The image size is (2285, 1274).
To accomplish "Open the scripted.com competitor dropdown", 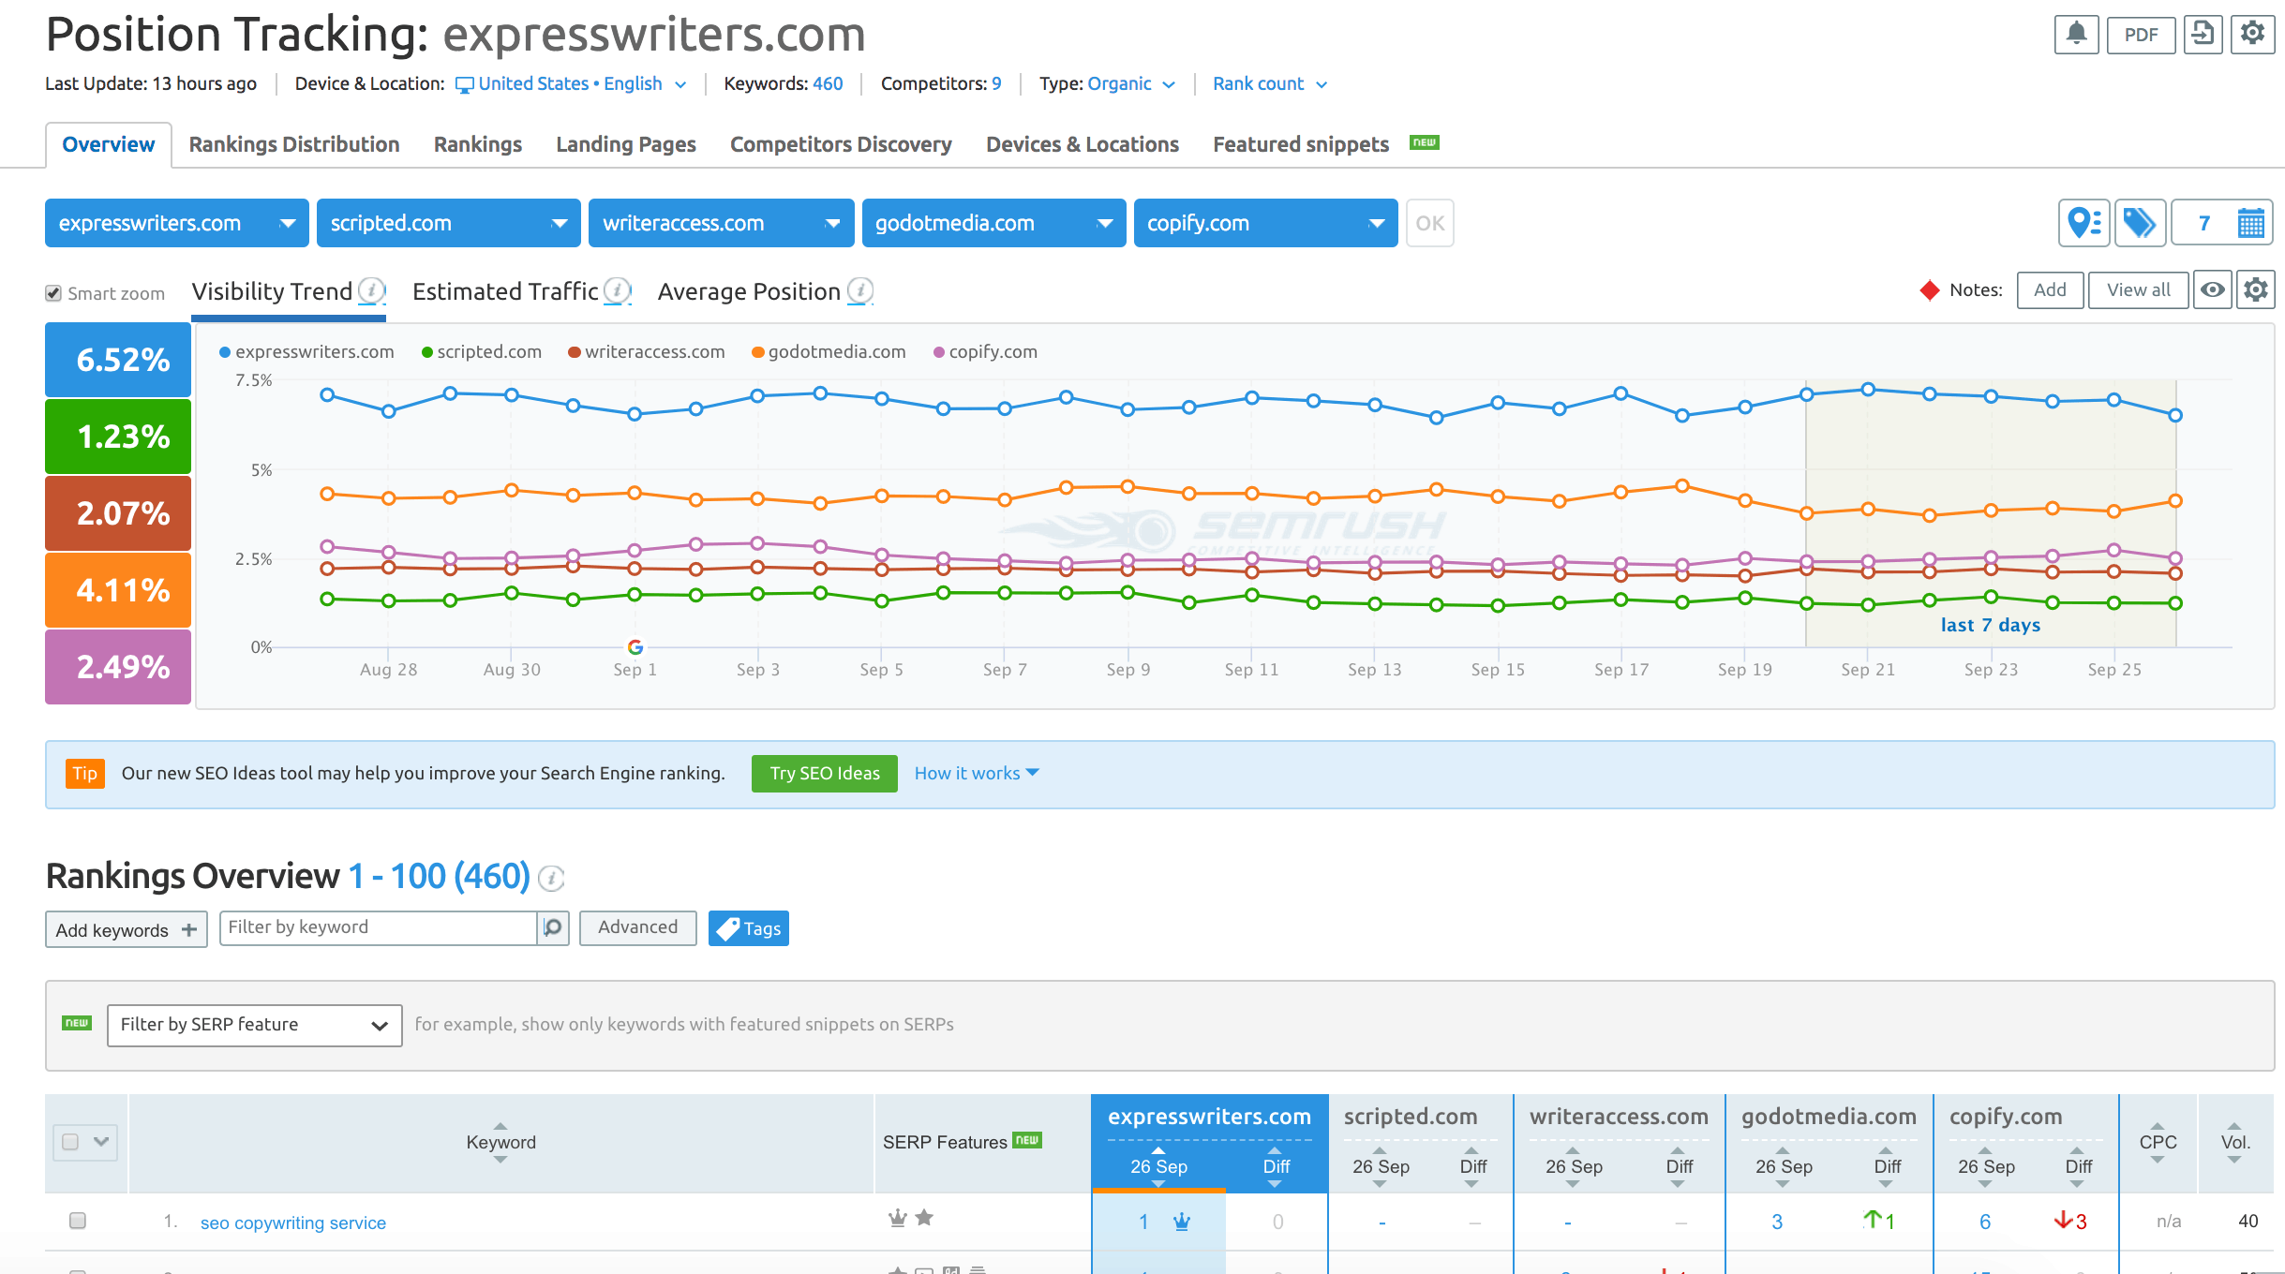I will [558, 222].
